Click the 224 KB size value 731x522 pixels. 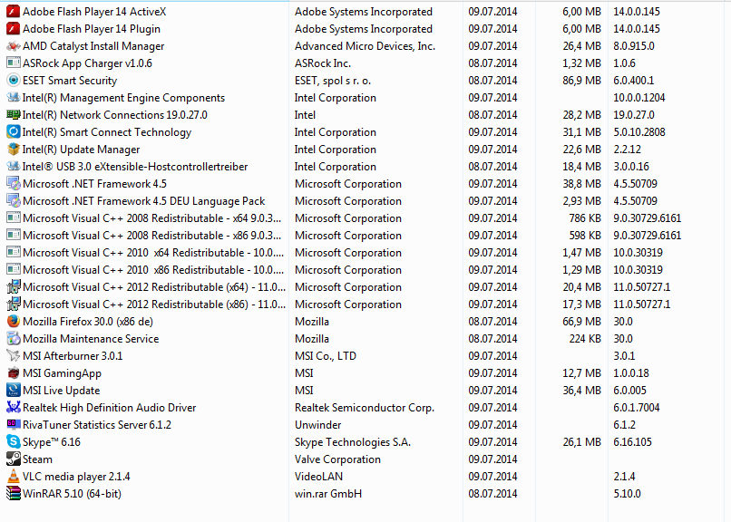[585, 339]
